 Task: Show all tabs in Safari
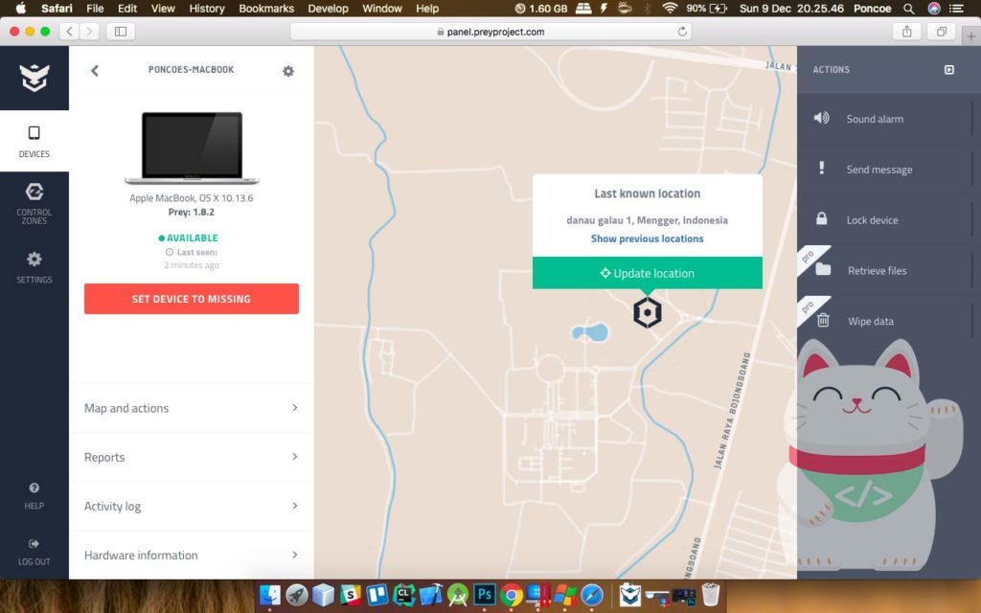(x=941, y=32)
